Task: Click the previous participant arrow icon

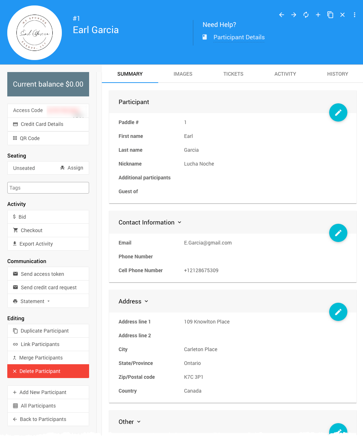Action: (282, 15)
